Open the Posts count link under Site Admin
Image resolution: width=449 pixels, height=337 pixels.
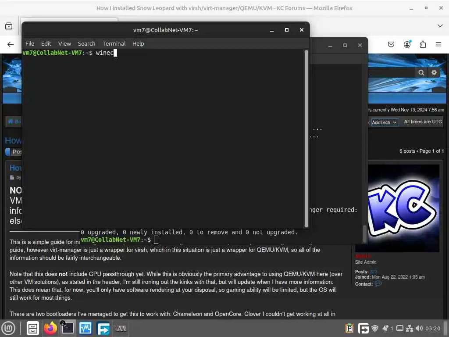pyautogui.click(x=374, y=272)
